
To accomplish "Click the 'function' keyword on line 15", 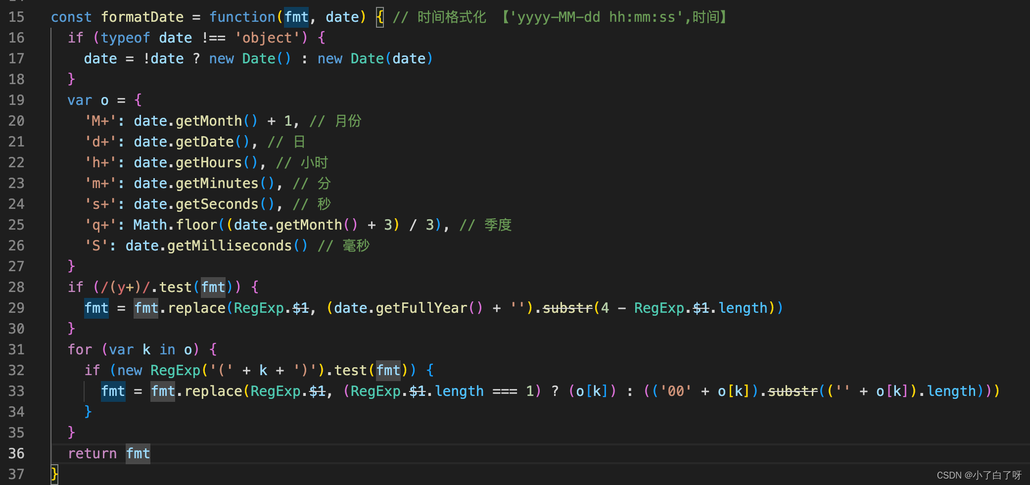I will point(242,17).
